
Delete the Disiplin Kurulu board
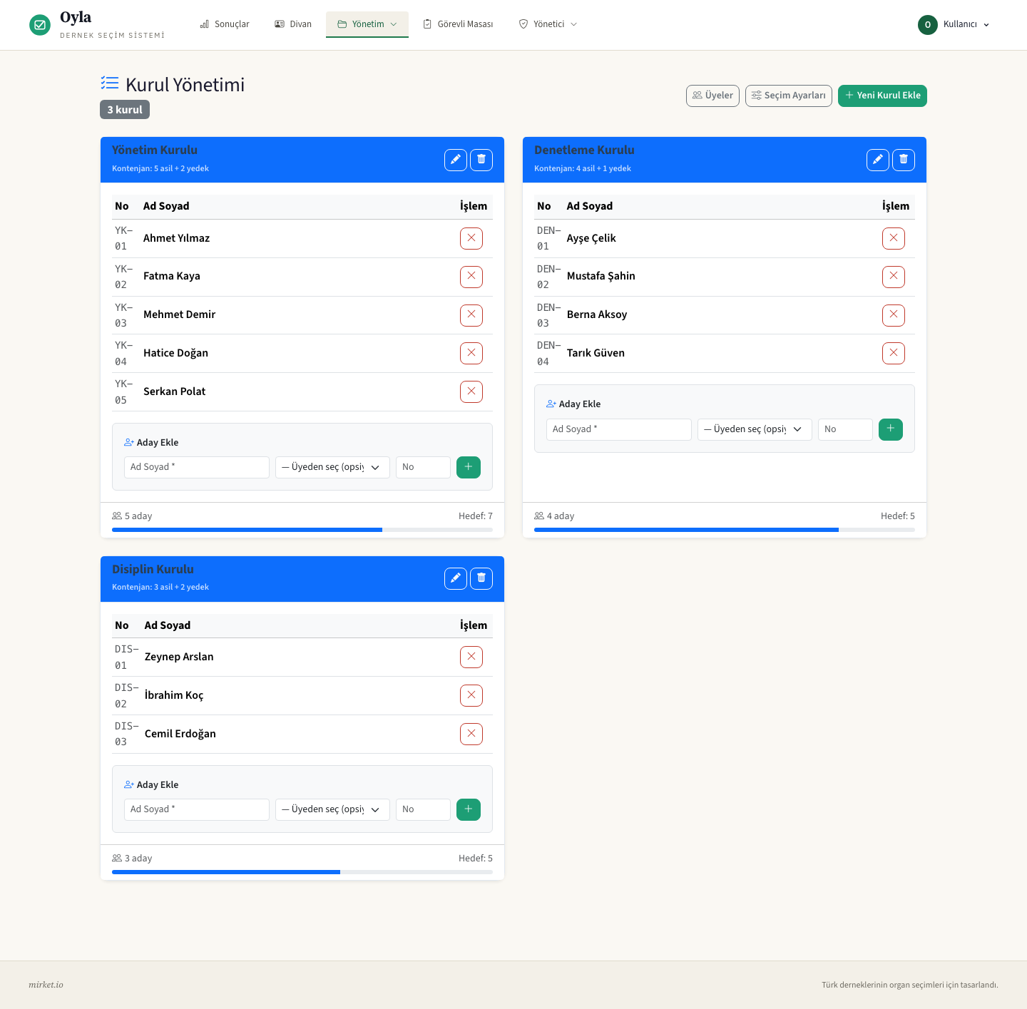(x=481, y=578)
